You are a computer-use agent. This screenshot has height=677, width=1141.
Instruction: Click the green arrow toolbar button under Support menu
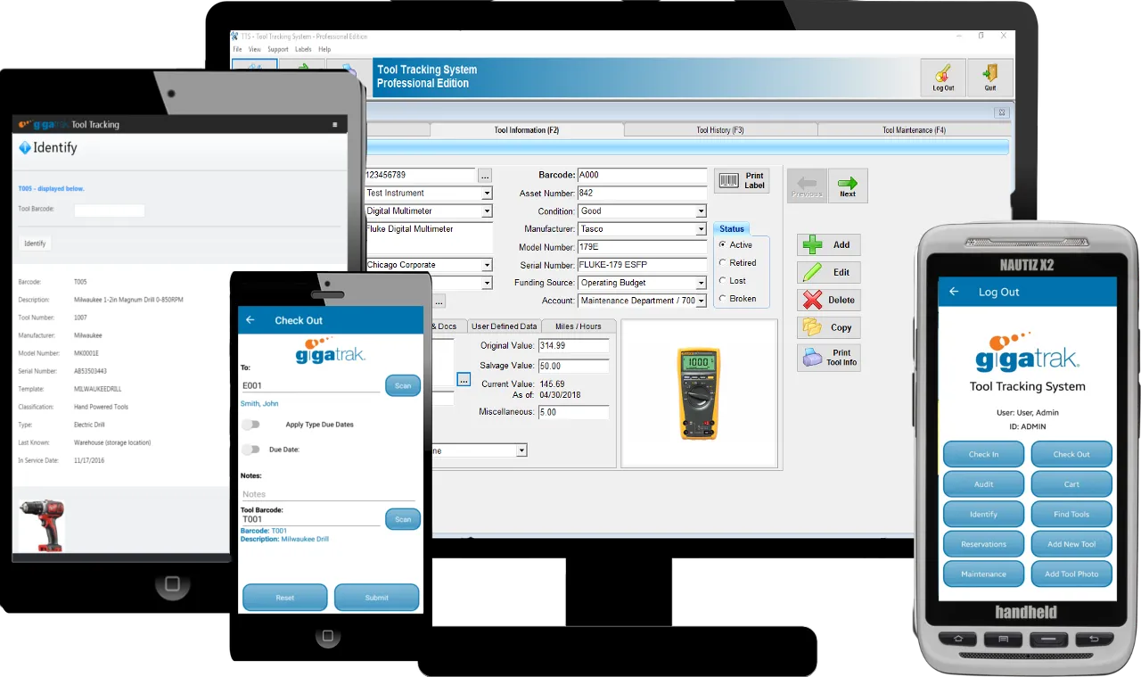click(x=301, y=65)
